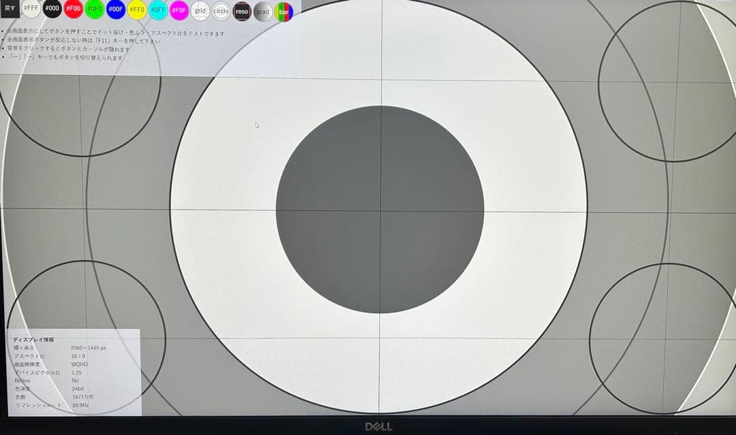
Task: Click the 1677万色 color count value
Action: coord(82,397)
